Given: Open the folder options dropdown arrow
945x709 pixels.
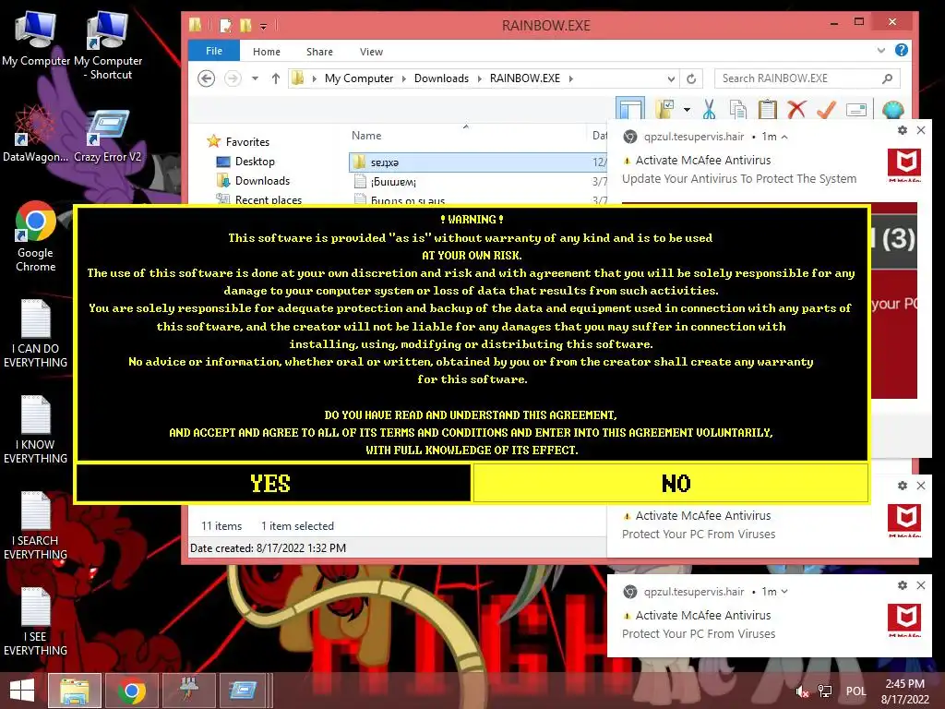Looking at the screenshot, I should point(687,110).
